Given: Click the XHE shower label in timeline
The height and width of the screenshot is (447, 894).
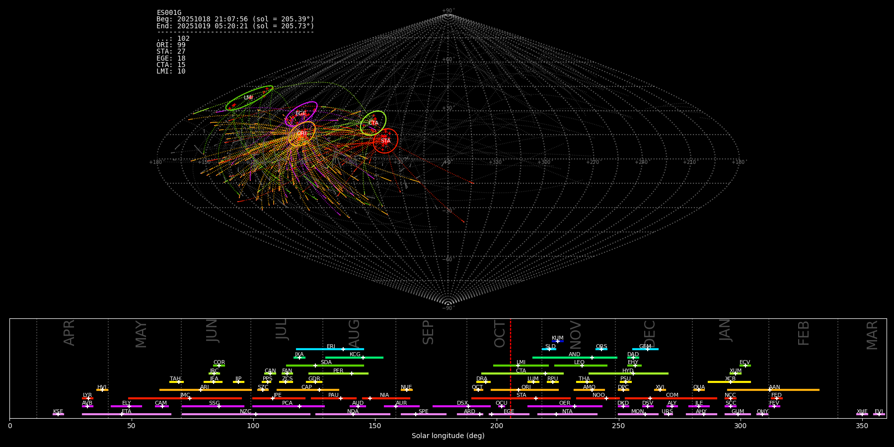Looking at the screenshot, I should [x=862, y=412].
